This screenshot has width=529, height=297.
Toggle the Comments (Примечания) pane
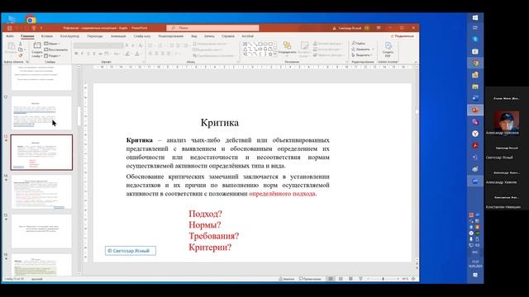[310, 279]
